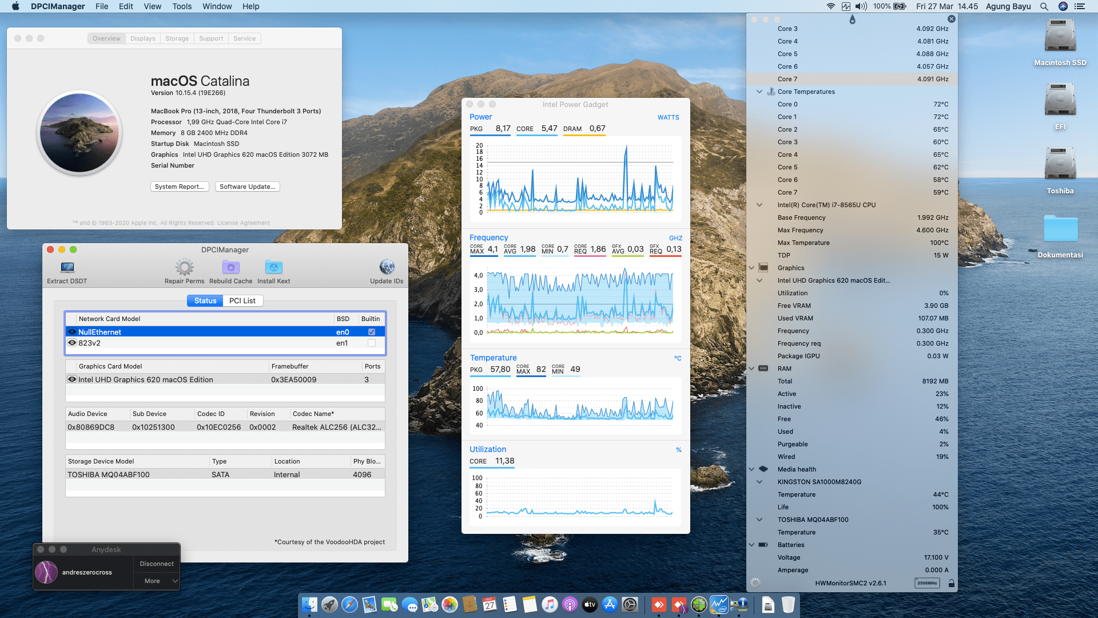Open the Tools menu in menu bar
The width and height of the screenshot is (1098, 618).
[182, 6]
